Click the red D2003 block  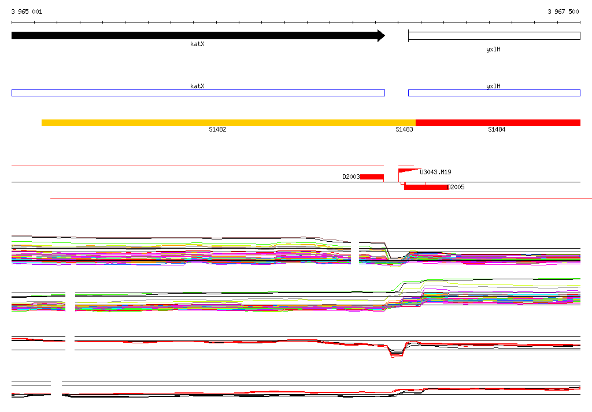point(372,177)
